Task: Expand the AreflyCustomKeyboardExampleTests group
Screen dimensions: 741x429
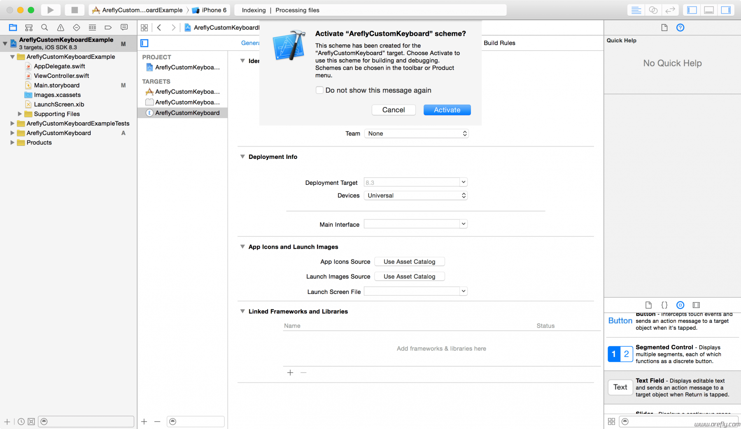Action: 12,123
